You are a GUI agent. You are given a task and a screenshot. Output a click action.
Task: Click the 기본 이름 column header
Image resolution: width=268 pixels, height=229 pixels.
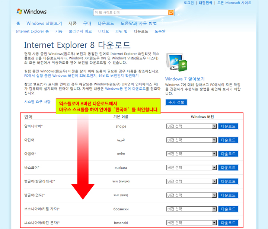[x=121, y=117]
